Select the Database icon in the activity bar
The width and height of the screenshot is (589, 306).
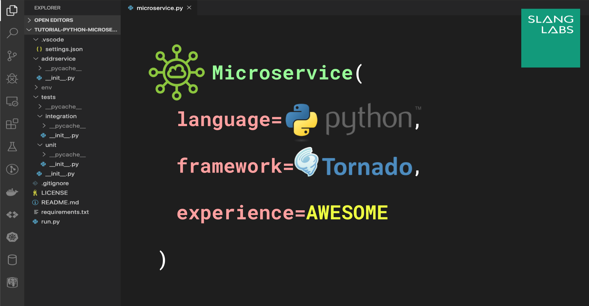(12, 260)
